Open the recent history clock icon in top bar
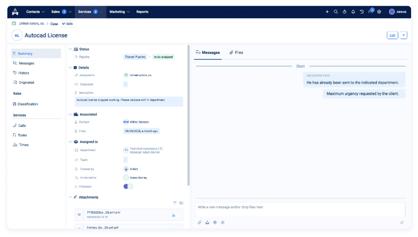The image size is (418, 237). click(362, 12)
